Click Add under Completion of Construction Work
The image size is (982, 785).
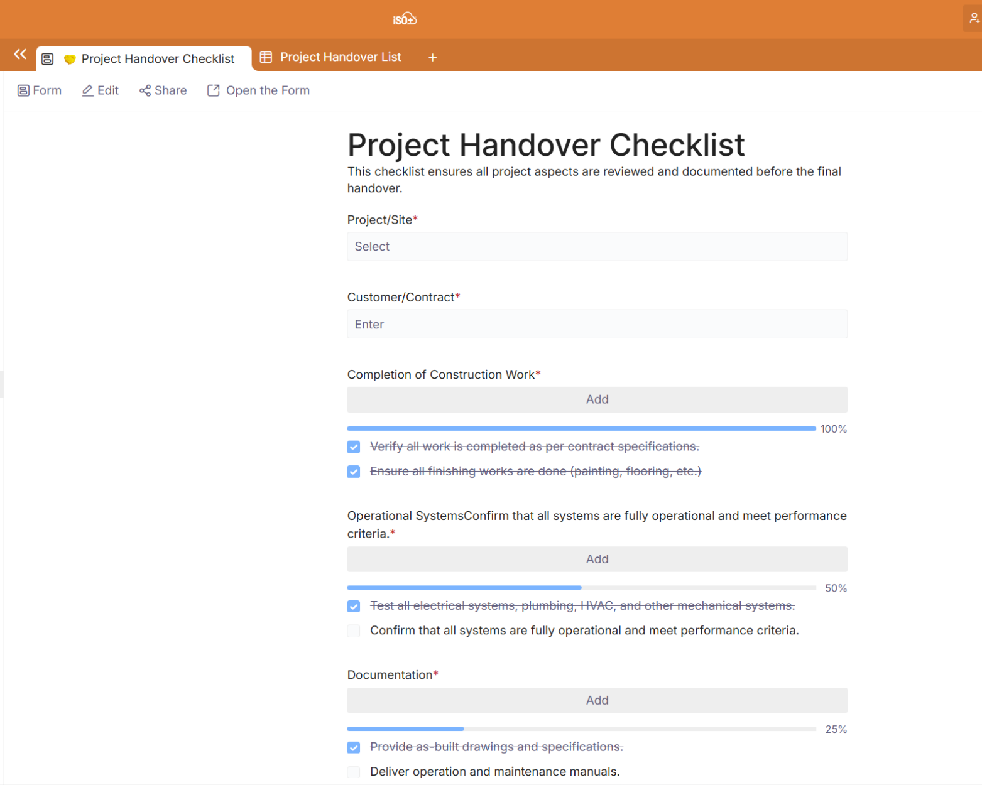[597, 399]
